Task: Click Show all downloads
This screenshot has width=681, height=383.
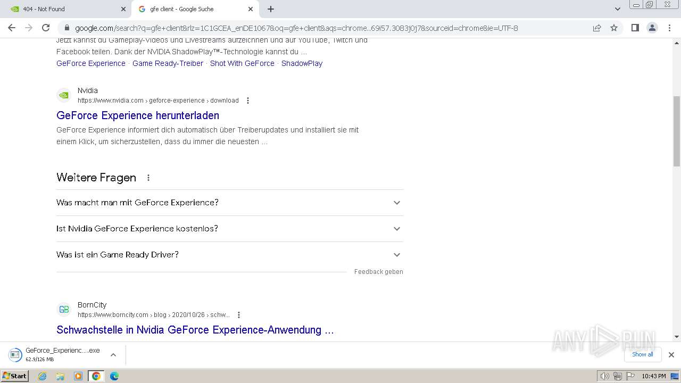Action: point(643,354)
